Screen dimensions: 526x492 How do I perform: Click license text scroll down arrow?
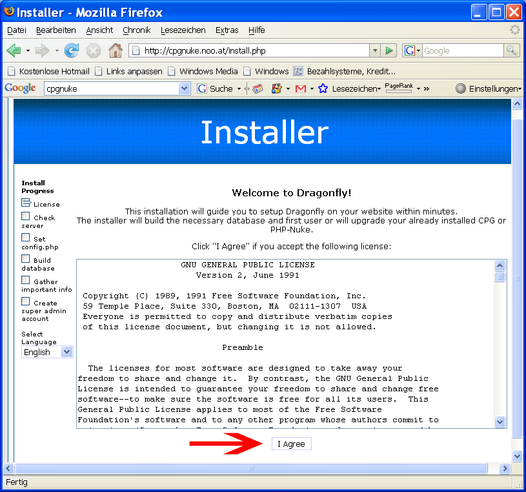pyautogui.click(x=500, y=422)
